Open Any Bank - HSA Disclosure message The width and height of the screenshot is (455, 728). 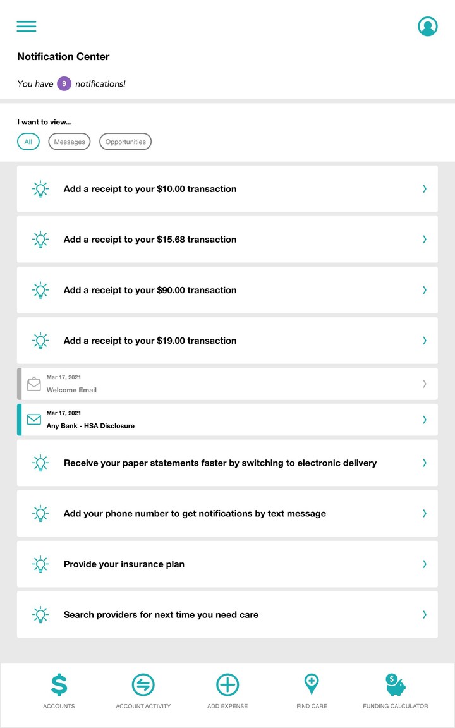(x=90, y=426)
